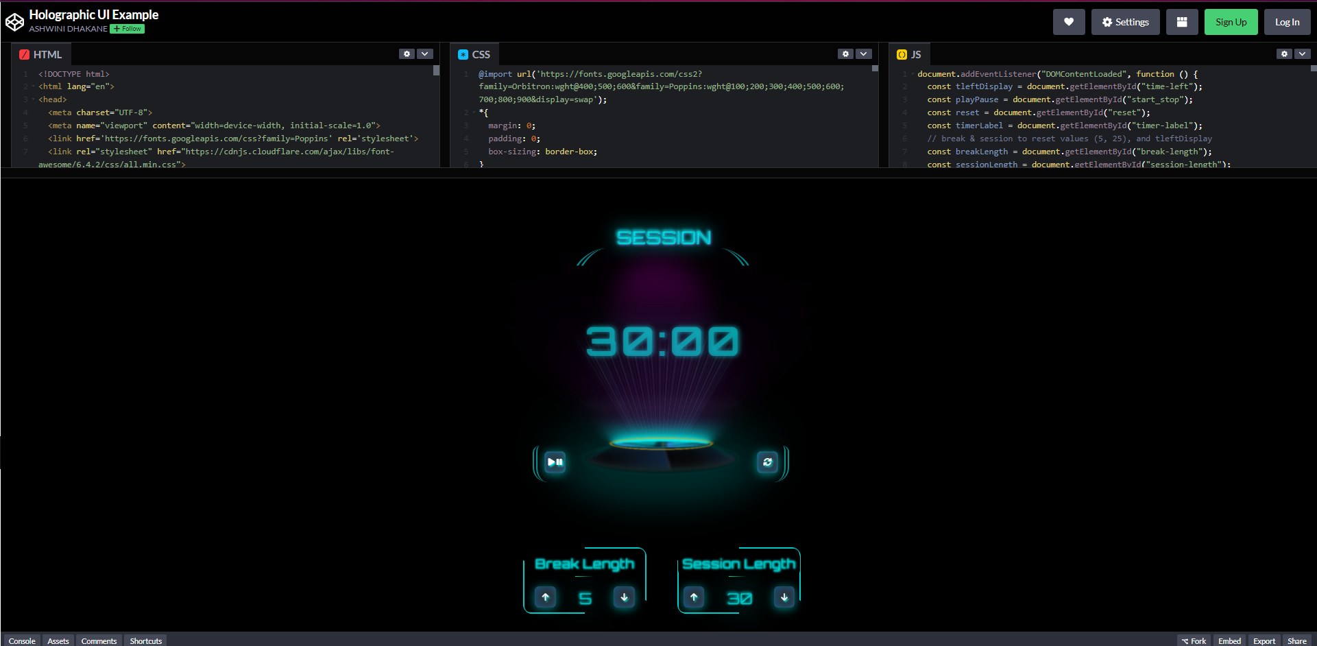This screenshot has width=1317, height=646.
Task: Click the heart love button
Action: [1068, 22]
